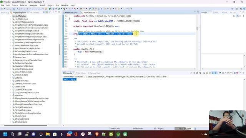The height and width of the screenshot is (138, 246).
Task: Click the toolbar Search magnifier icon
Action: tap(232, 9)
